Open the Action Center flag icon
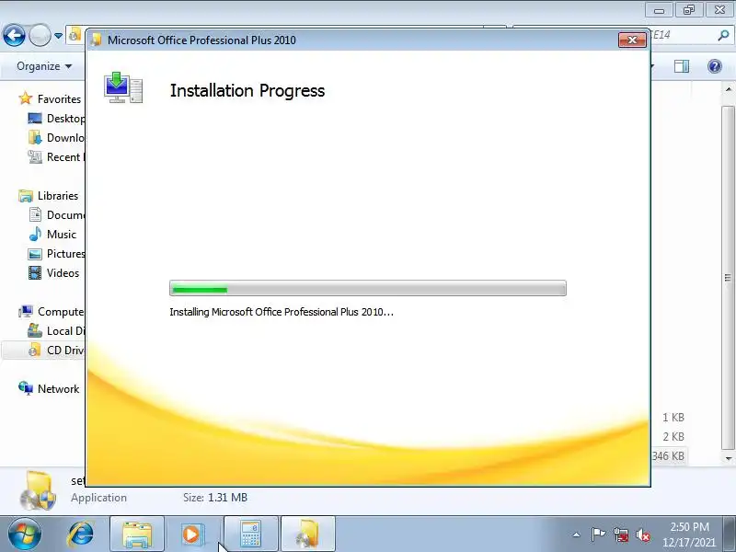The width and height of the screenshot is (736, 552). coord(599,535)
